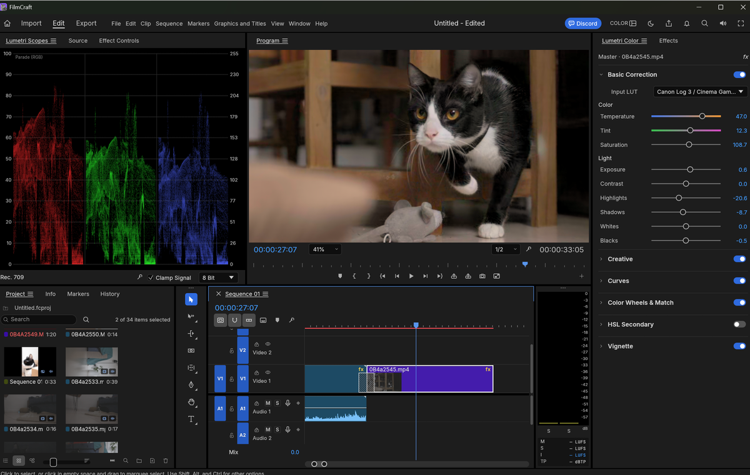750x475 pixels.
Task: Turn off the Vignette toggle
Action: [x=739, y=346]
